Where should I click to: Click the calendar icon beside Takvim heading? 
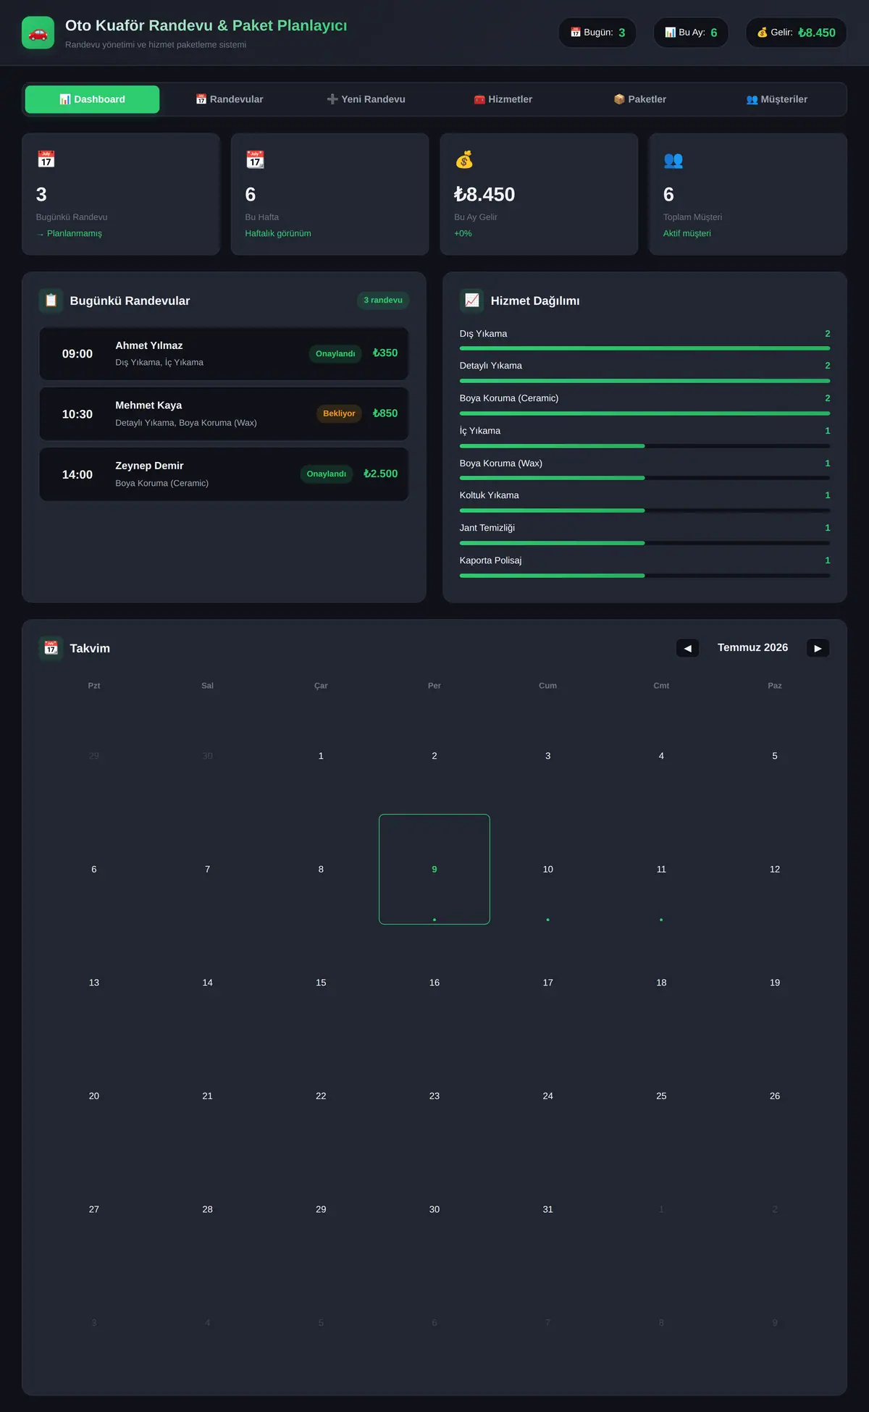(x=51, y=648)
